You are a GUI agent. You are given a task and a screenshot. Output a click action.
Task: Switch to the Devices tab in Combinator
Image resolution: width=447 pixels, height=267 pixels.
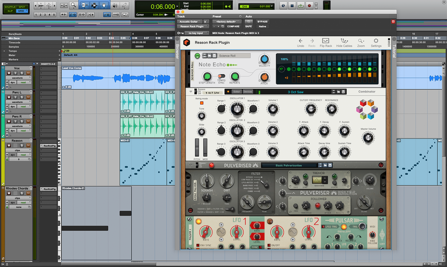pos(248,92)
